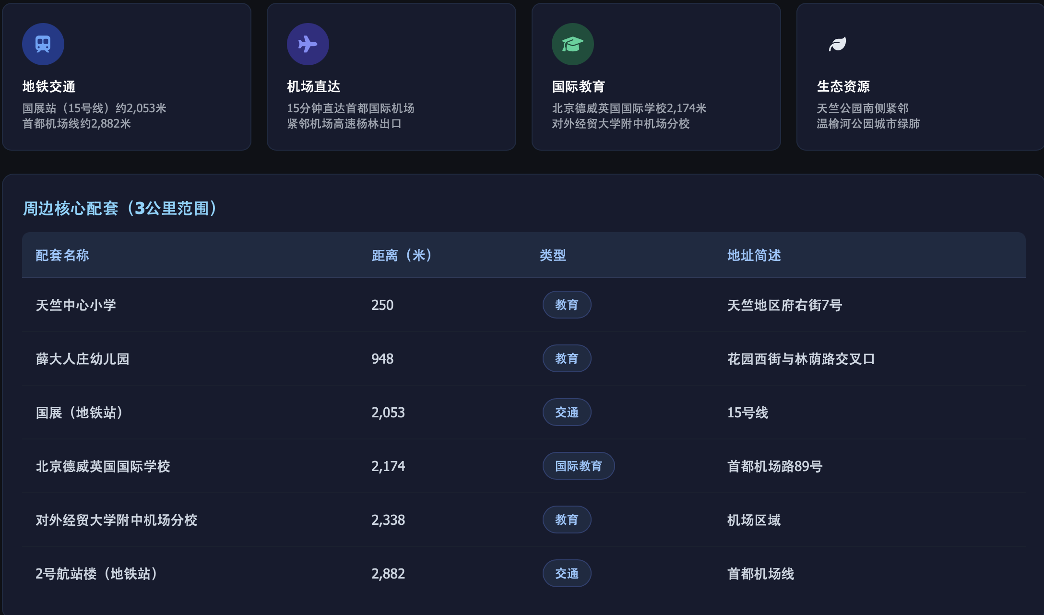Image resolution: width=1044 pixels, height=615 pixels.
Task: Click the 地铁交通 card title
Action: click(x=49, y=86)
